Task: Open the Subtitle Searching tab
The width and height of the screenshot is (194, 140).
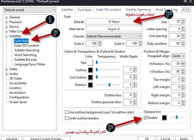Action: pyautogui.click(x=138, y=10)
